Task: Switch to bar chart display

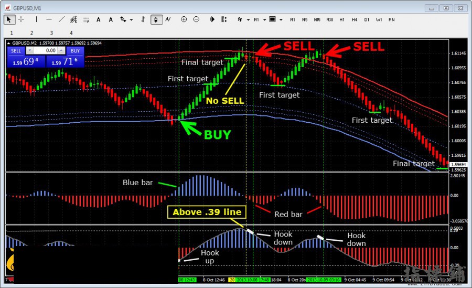Action: [x=143, y=19]
